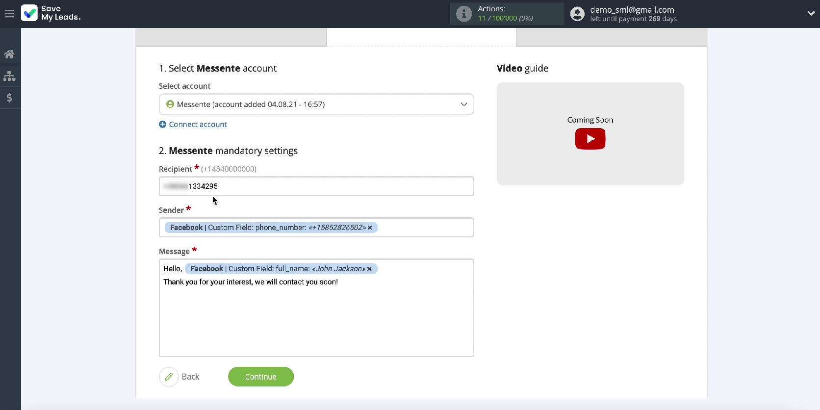
Task: Expand the Messente account dropdown
Action: point(463,104)
